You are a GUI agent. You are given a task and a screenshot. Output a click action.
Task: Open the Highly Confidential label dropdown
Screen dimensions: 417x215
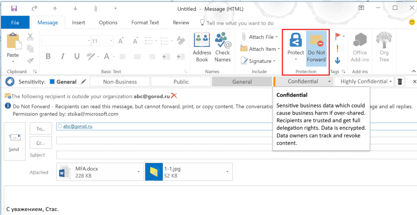[391, 82]
